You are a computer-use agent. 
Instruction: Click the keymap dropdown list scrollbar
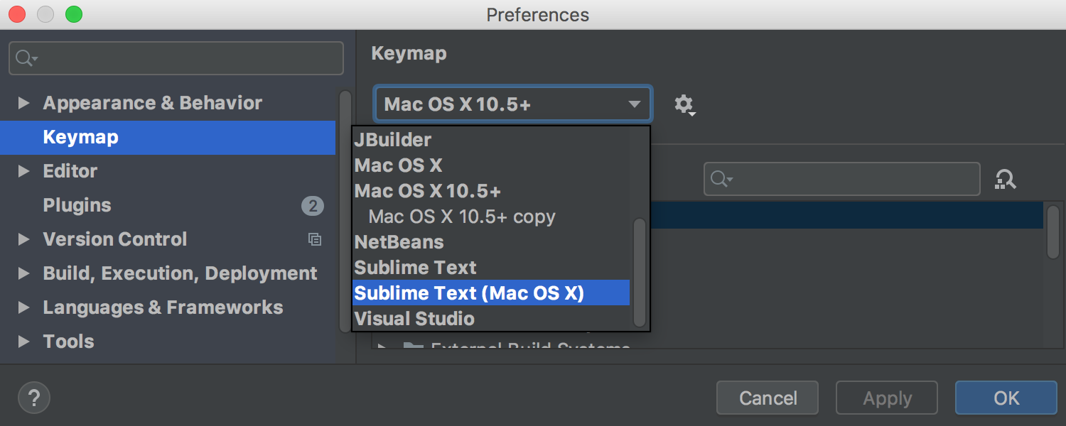[x=639, y=273]
